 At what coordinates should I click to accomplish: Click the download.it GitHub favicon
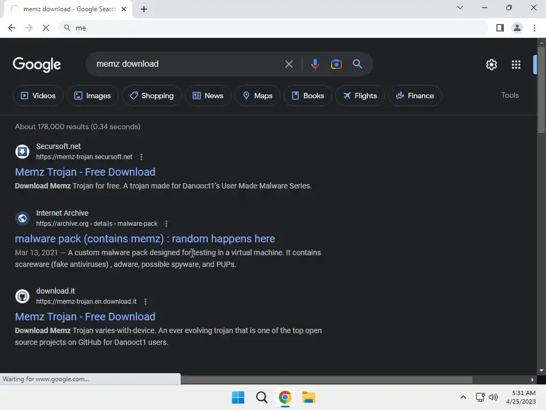(x=22, y=296)
